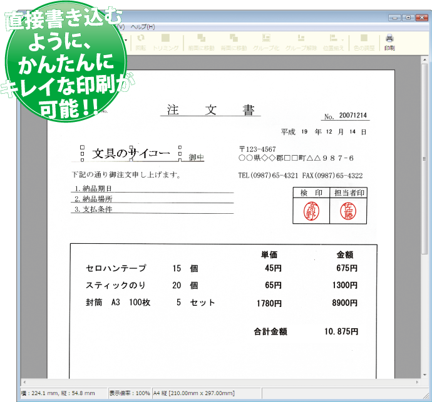
Task: Click the 背面に移動 send backward icon
Action: 233,41
